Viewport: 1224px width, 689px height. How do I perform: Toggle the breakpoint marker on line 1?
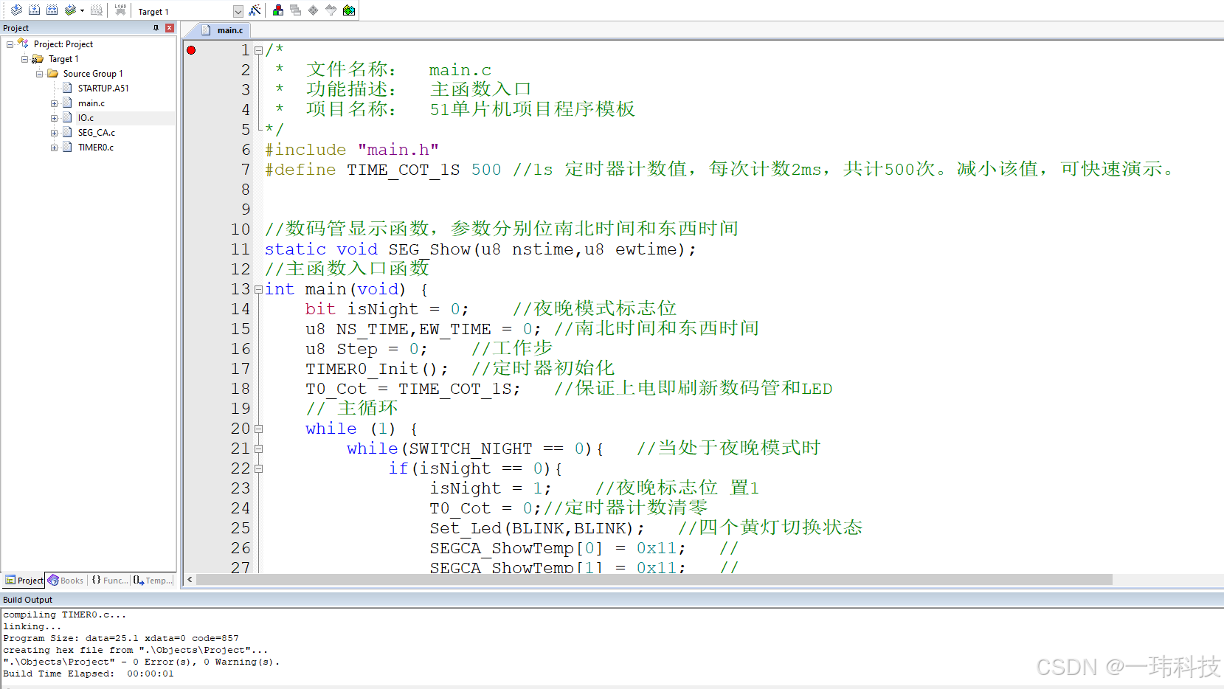coord(191,50)
